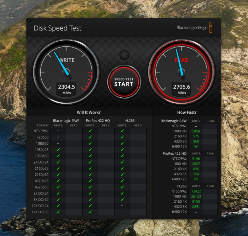Click the 4320p60 format row label
The image size is (248, 236).
click(42, 187)
